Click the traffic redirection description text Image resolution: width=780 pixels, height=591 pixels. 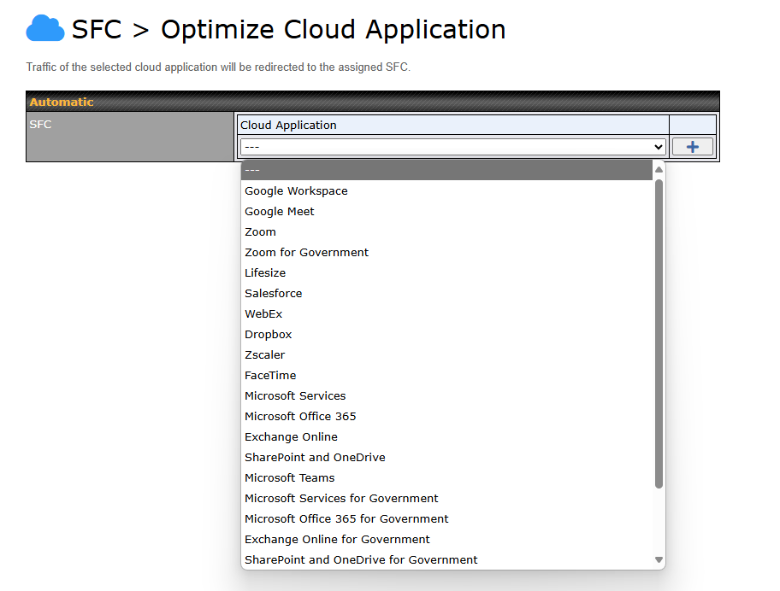[x=218, y=67]
